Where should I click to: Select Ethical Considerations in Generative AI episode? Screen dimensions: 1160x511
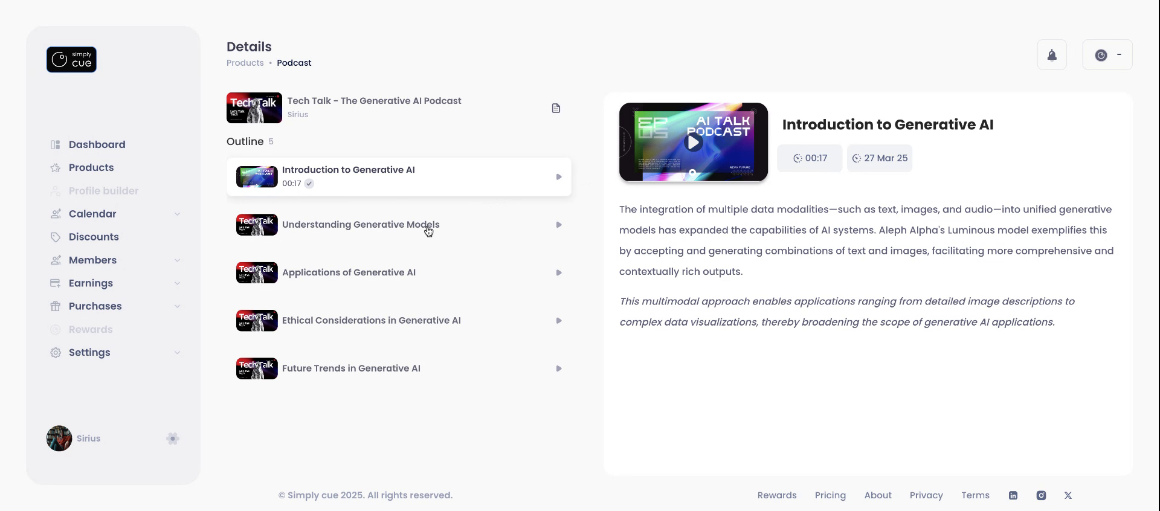[x=371, y=321]
